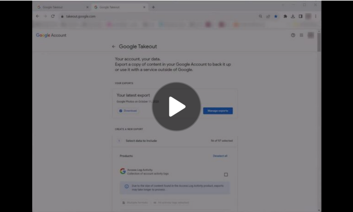Reload the page with refresh icon

point(53,16)
